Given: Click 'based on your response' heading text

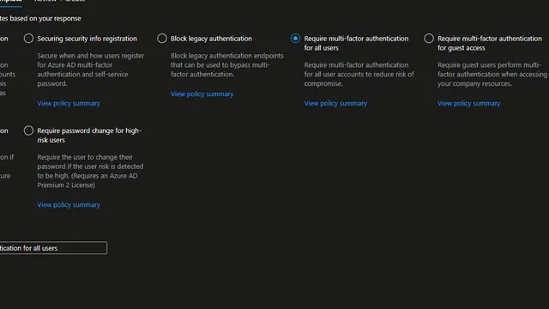Looking at the screenshot, I should [x=45, y=18].
